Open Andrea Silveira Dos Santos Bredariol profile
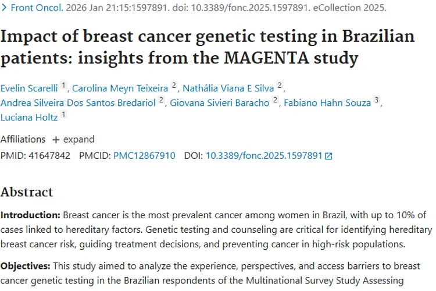436x291 pixels. (x=78, y=103)
